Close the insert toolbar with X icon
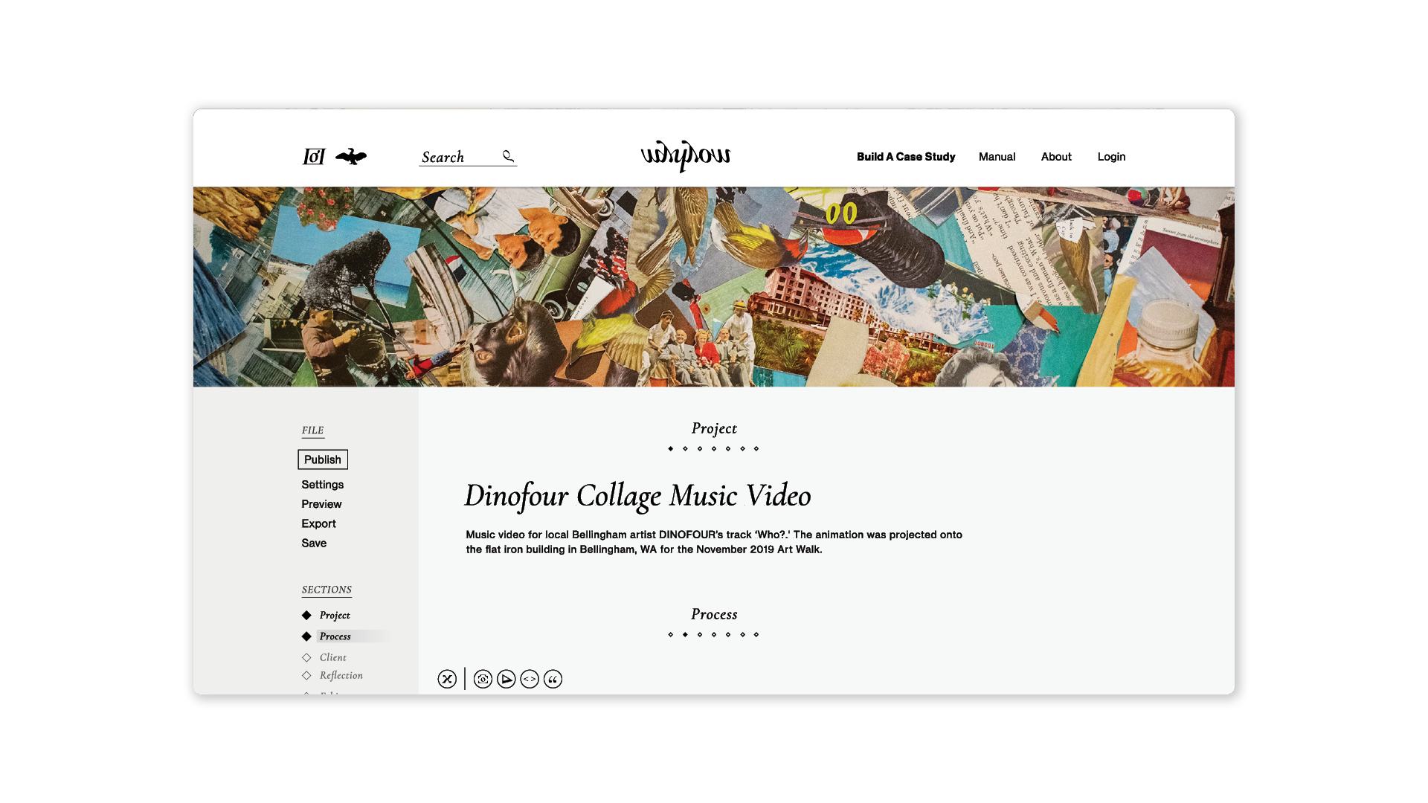The width and height of the screenshot is (1428, 803). tap(447, 679)
